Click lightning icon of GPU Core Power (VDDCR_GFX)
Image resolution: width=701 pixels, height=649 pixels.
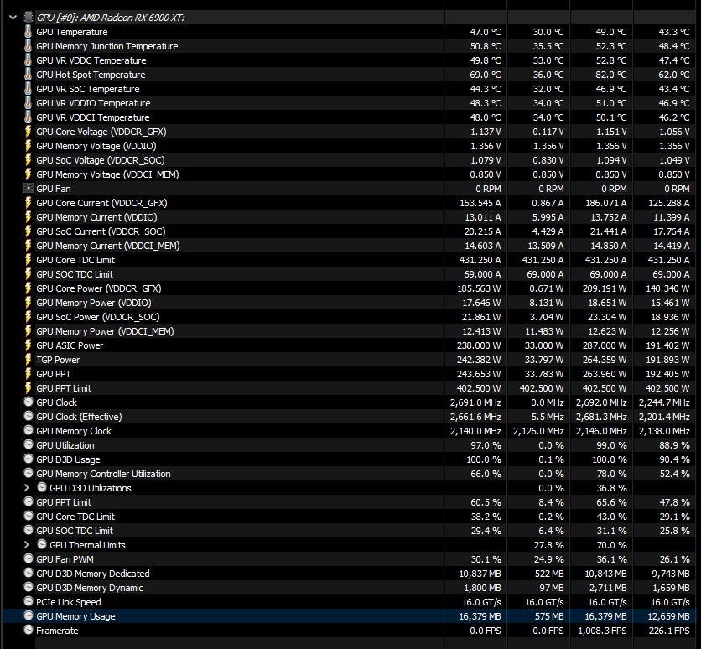coord(28,288)
